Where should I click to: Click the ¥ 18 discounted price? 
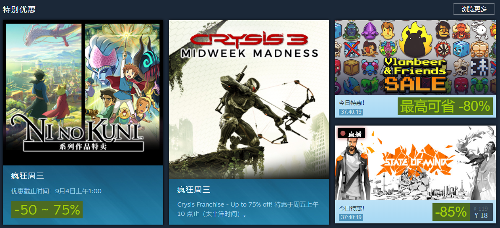pyautogui.click(x=481, y=215)
